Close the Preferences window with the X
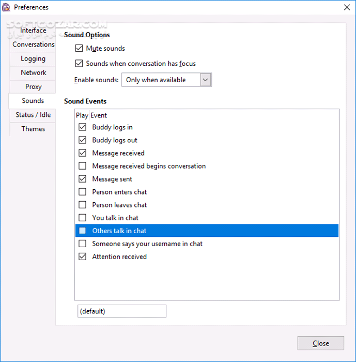The image size is (356, 362). [x=346, y=7]
